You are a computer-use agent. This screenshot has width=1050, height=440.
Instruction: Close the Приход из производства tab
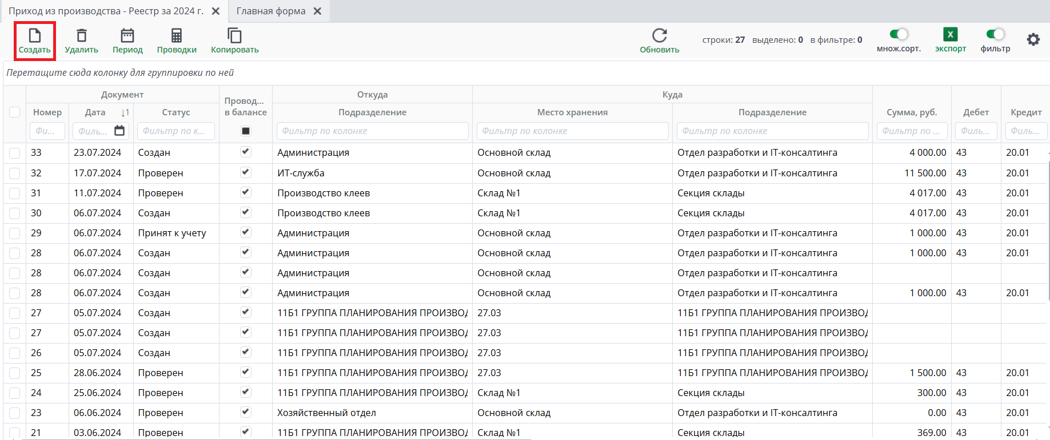pyautogui.click(x=215, y=11)
